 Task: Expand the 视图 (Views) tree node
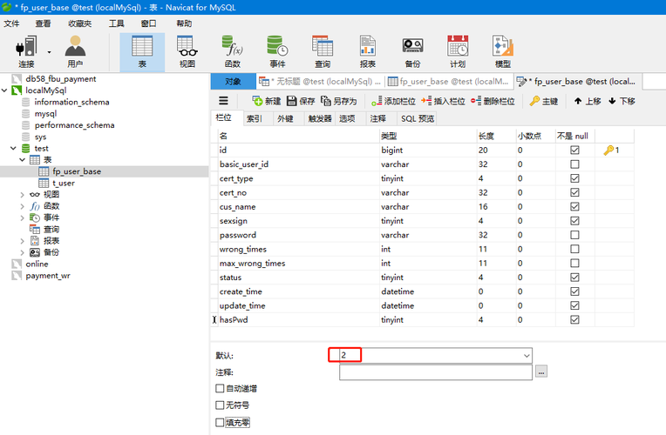click(x=23, y=195)
